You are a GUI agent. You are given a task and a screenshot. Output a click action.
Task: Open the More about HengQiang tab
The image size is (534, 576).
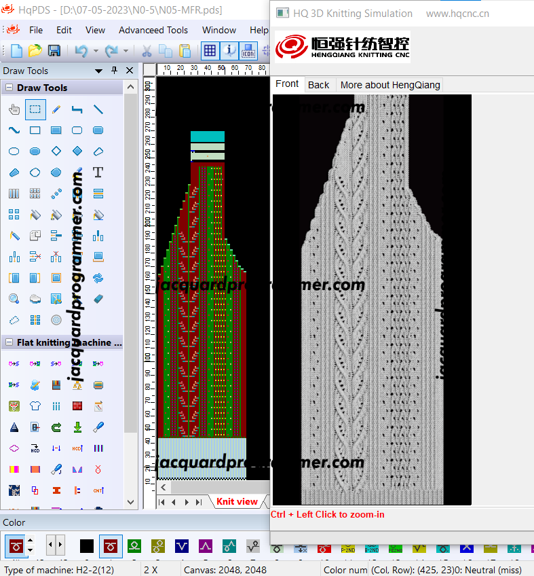[390, 85]
